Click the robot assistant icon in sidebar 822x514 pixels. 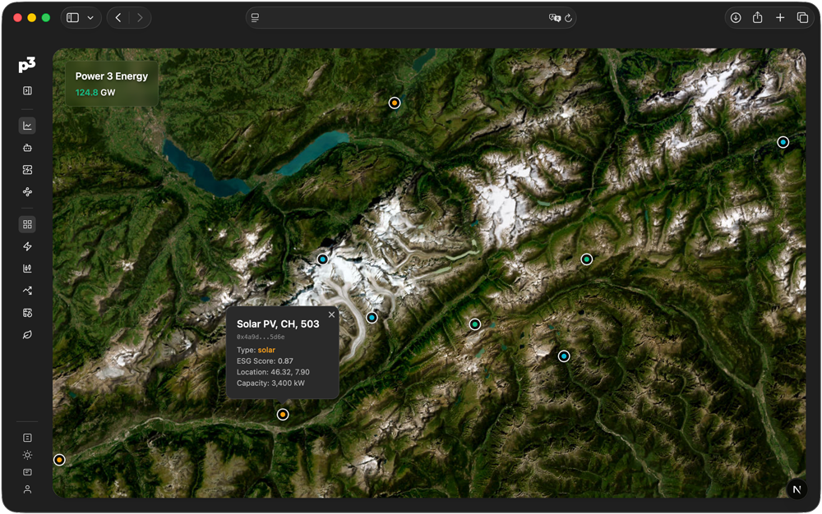27,148
